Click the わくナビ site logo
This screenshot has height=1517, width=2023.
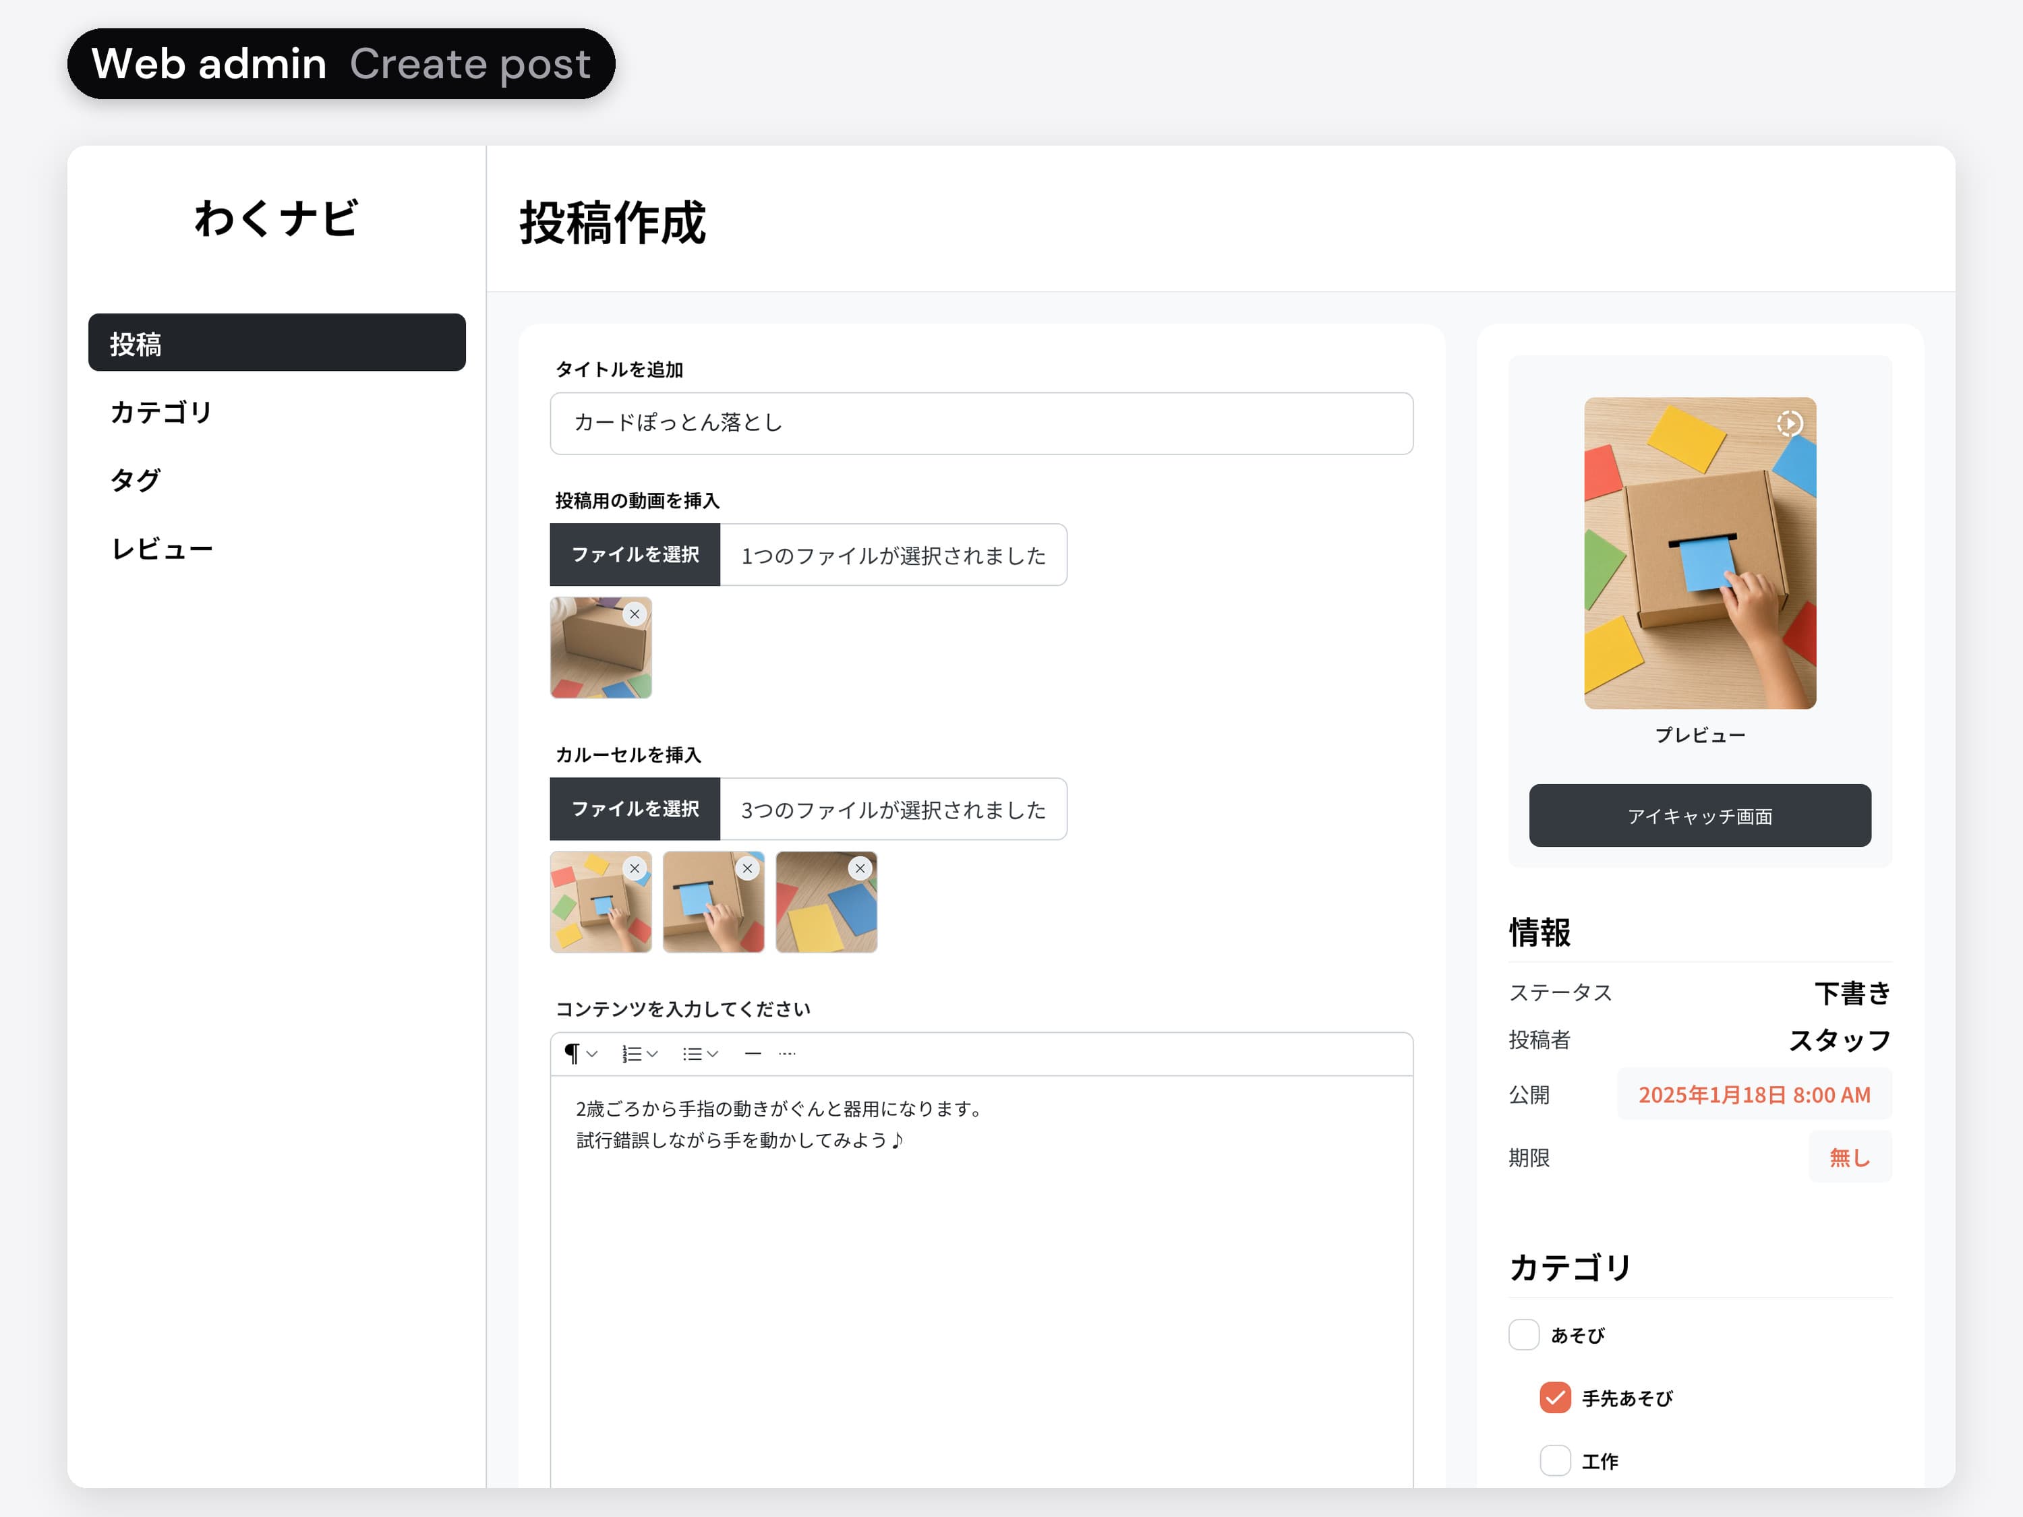click(x=276, y=219)
